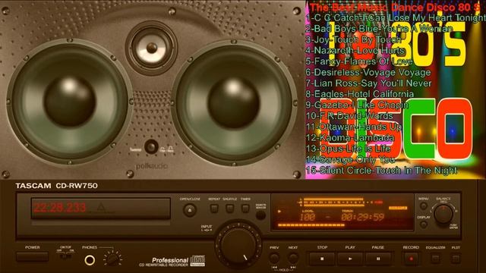Select track '12-Kaoma-Lambada'
The image size is (486, 273).
pos(350,137)
